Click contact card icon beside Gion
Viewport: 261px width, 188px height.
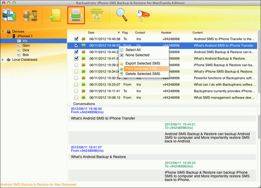pyautogui.click(x=19, y=46)
